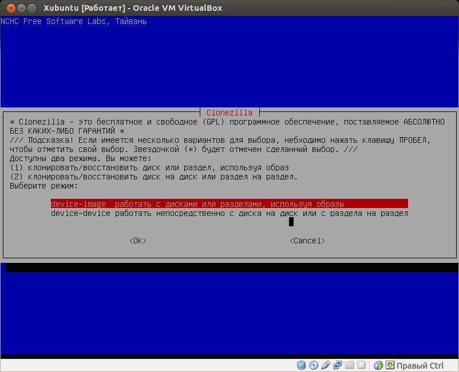This screenshot has height=372, width=459.
Task: Click the 'Правый Ctrl' host key label
Action: pyautogui.click(x=420, y=366)
